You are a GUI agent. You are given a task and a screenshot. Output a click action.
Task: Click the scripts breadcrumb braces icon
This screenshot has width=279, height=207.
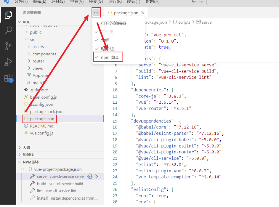175,22
